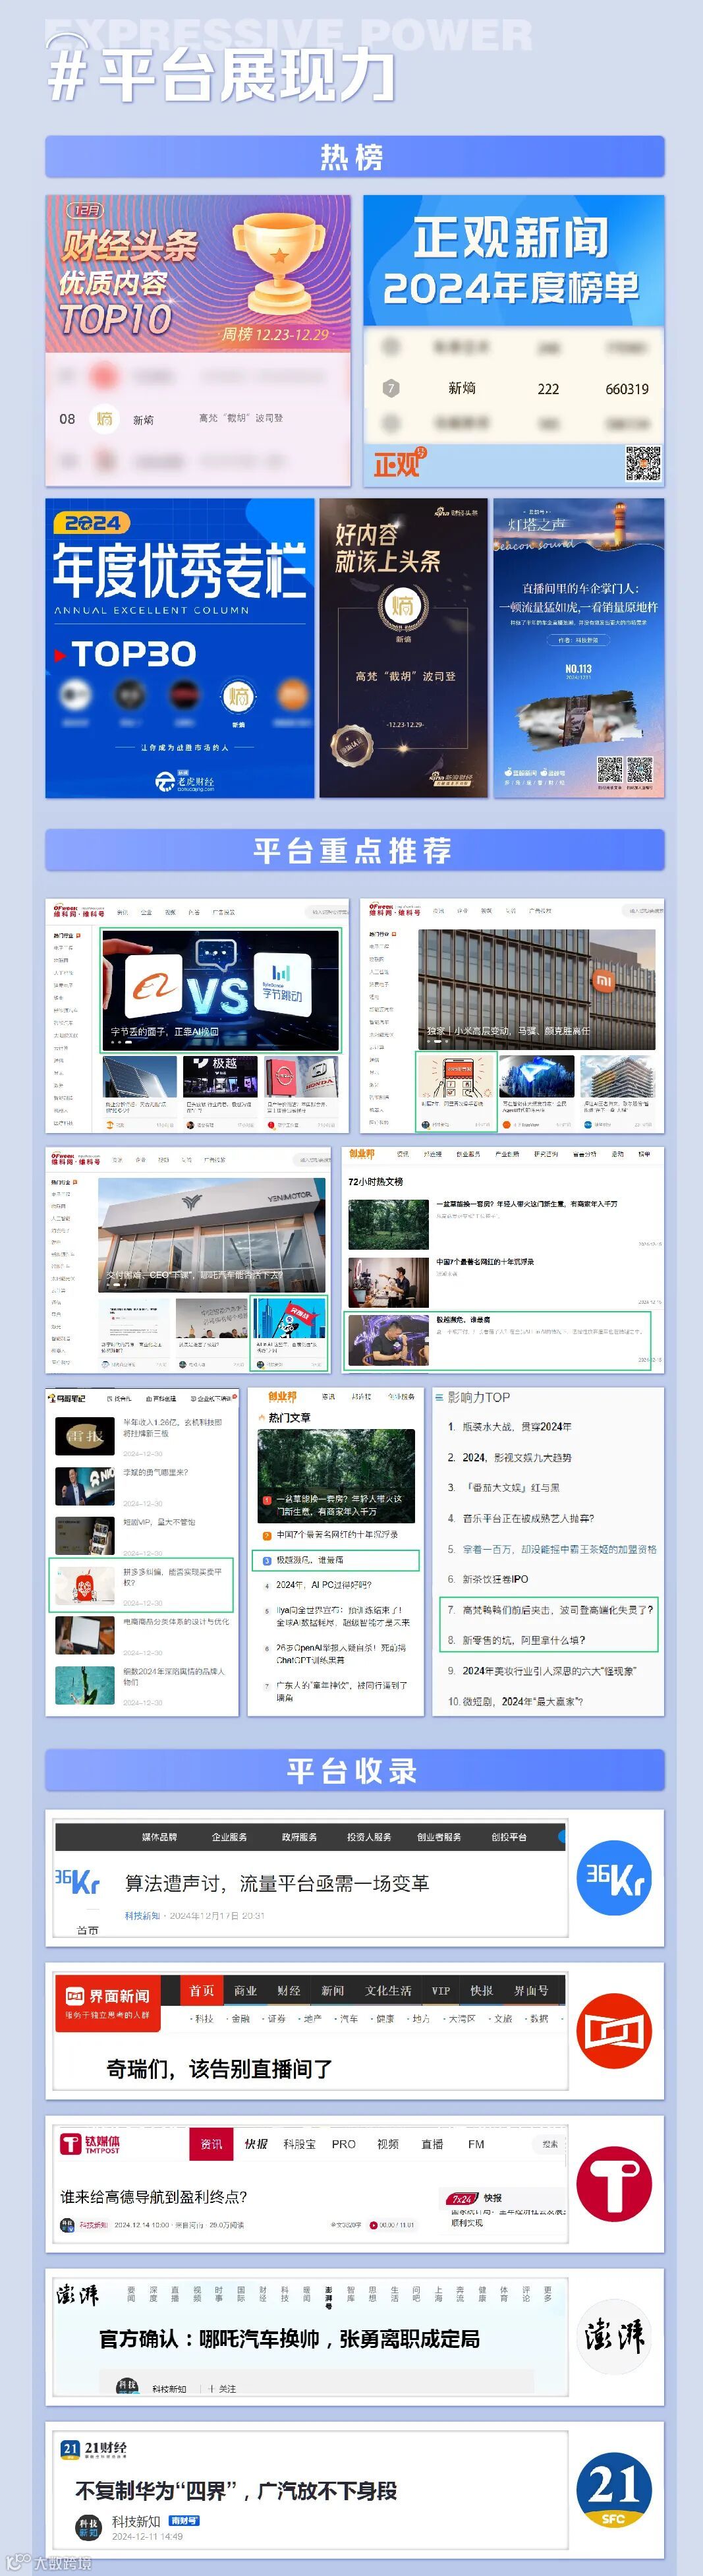Open article 谁来给高德导航到盈利终点?
703x2576 pixels.
(154, 2197)
